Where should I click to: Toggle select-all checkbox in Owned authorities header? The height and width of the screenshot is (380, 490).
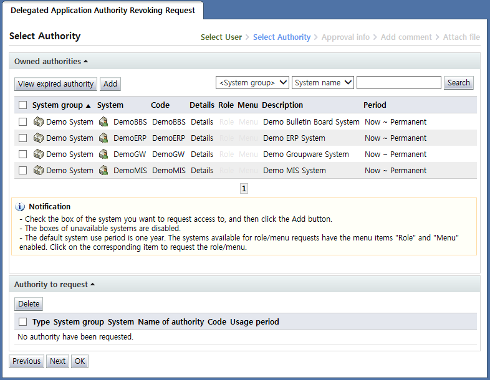(23, 105)
